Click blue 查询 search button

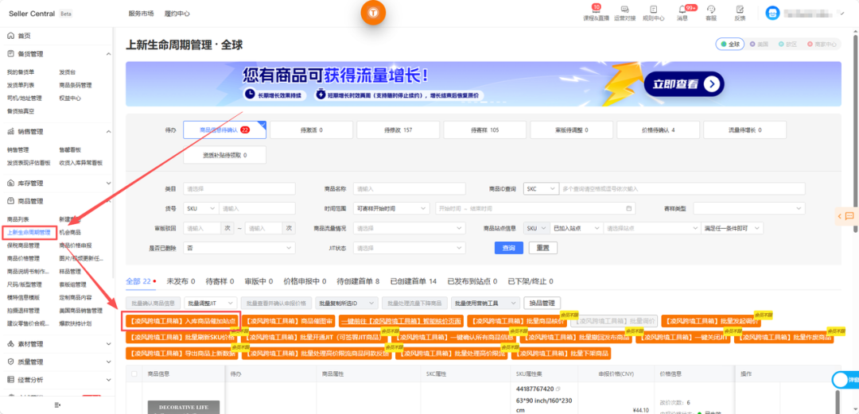pyautogui.click(x=509, y=248)
